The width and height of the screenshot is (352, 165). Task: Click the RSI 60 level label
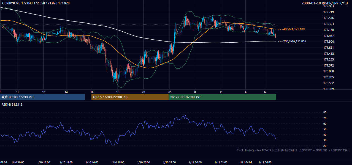[x=325, y=123]
